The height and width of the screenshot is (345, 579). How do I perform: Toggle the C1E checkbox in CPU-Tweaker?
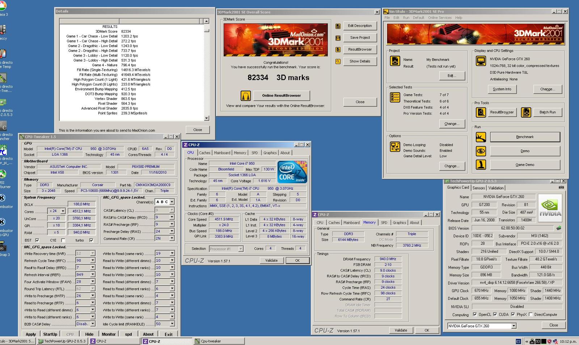(x=63, y=240)
